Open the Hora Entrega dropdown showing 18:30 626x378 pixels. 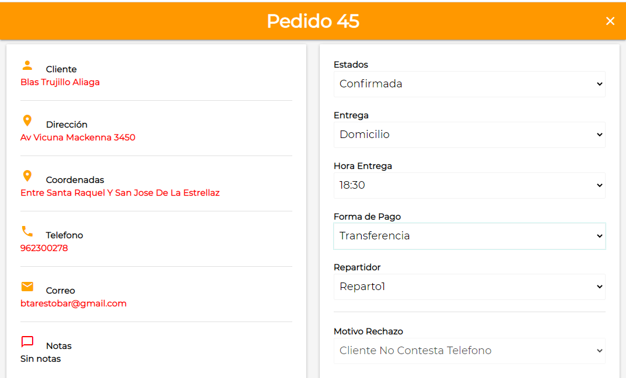(469, 185)
